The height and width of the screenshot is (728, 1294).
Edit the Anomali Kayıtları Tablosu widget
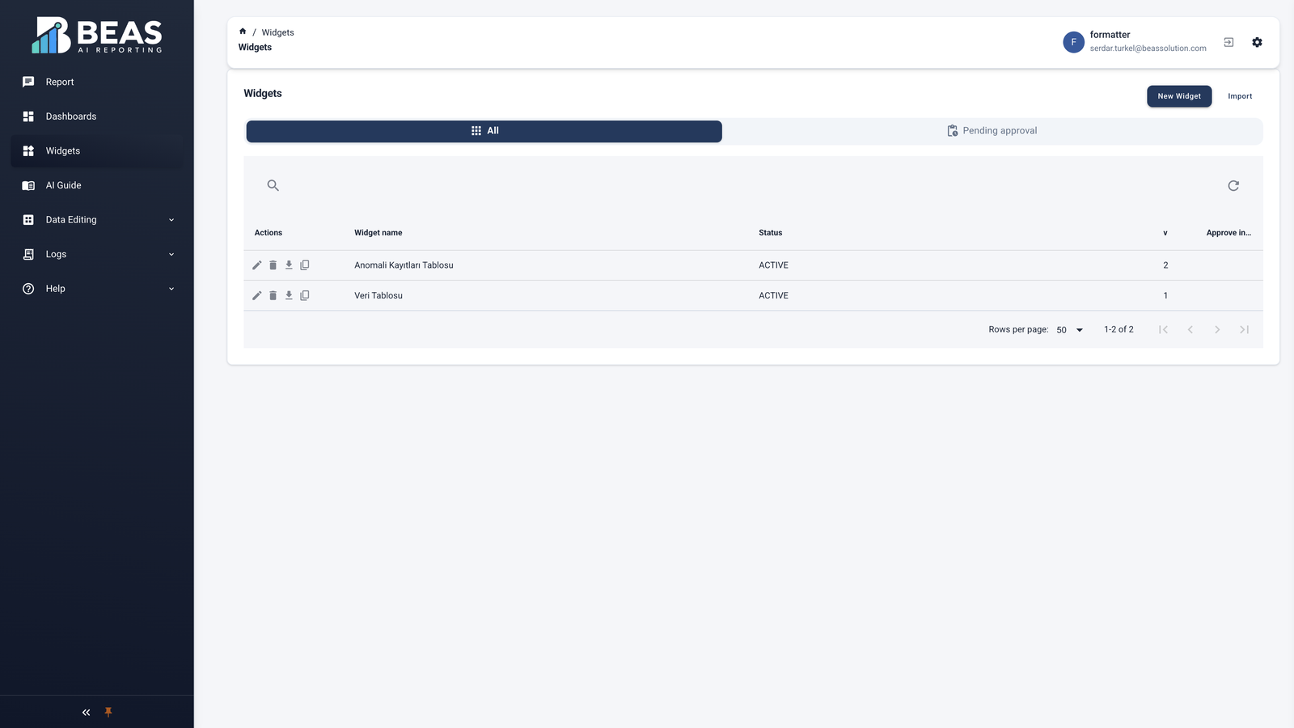(257, 265)
